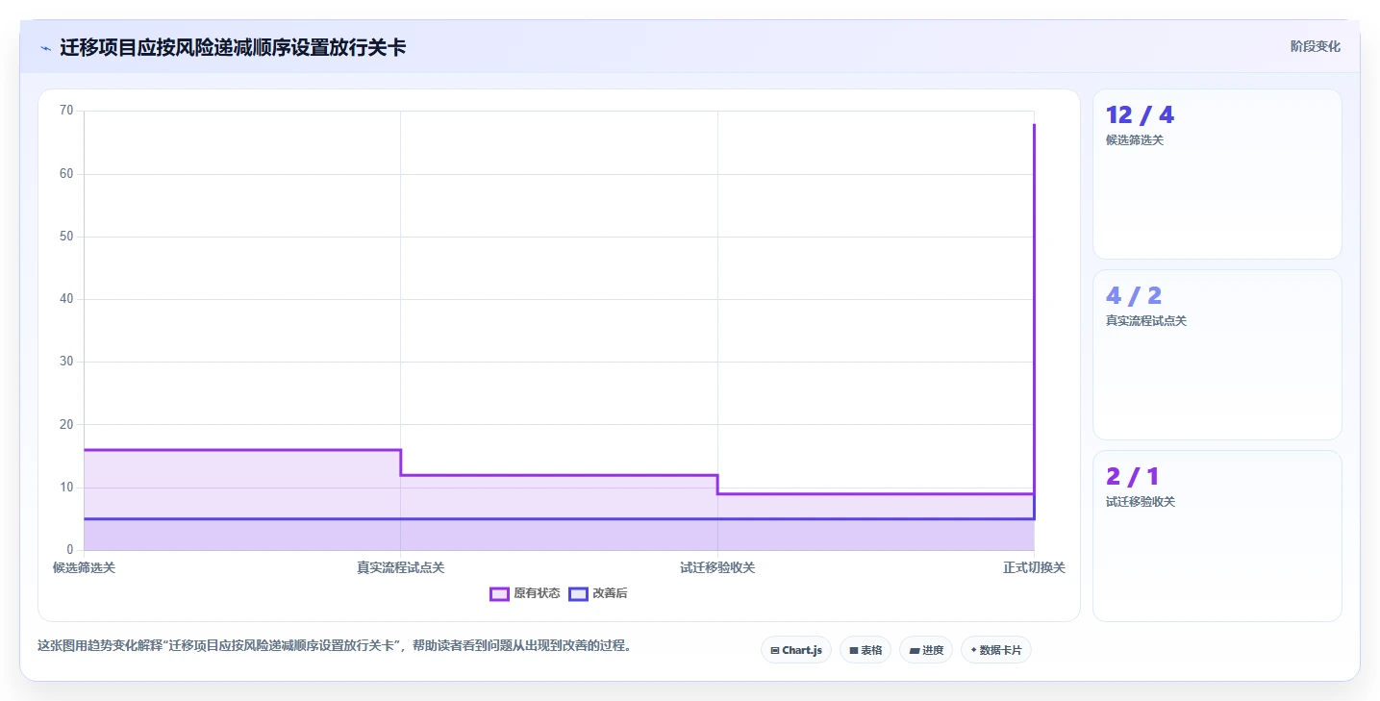
Task: Click the 阶段变化 label in header
Action: tap(1315, 46)
